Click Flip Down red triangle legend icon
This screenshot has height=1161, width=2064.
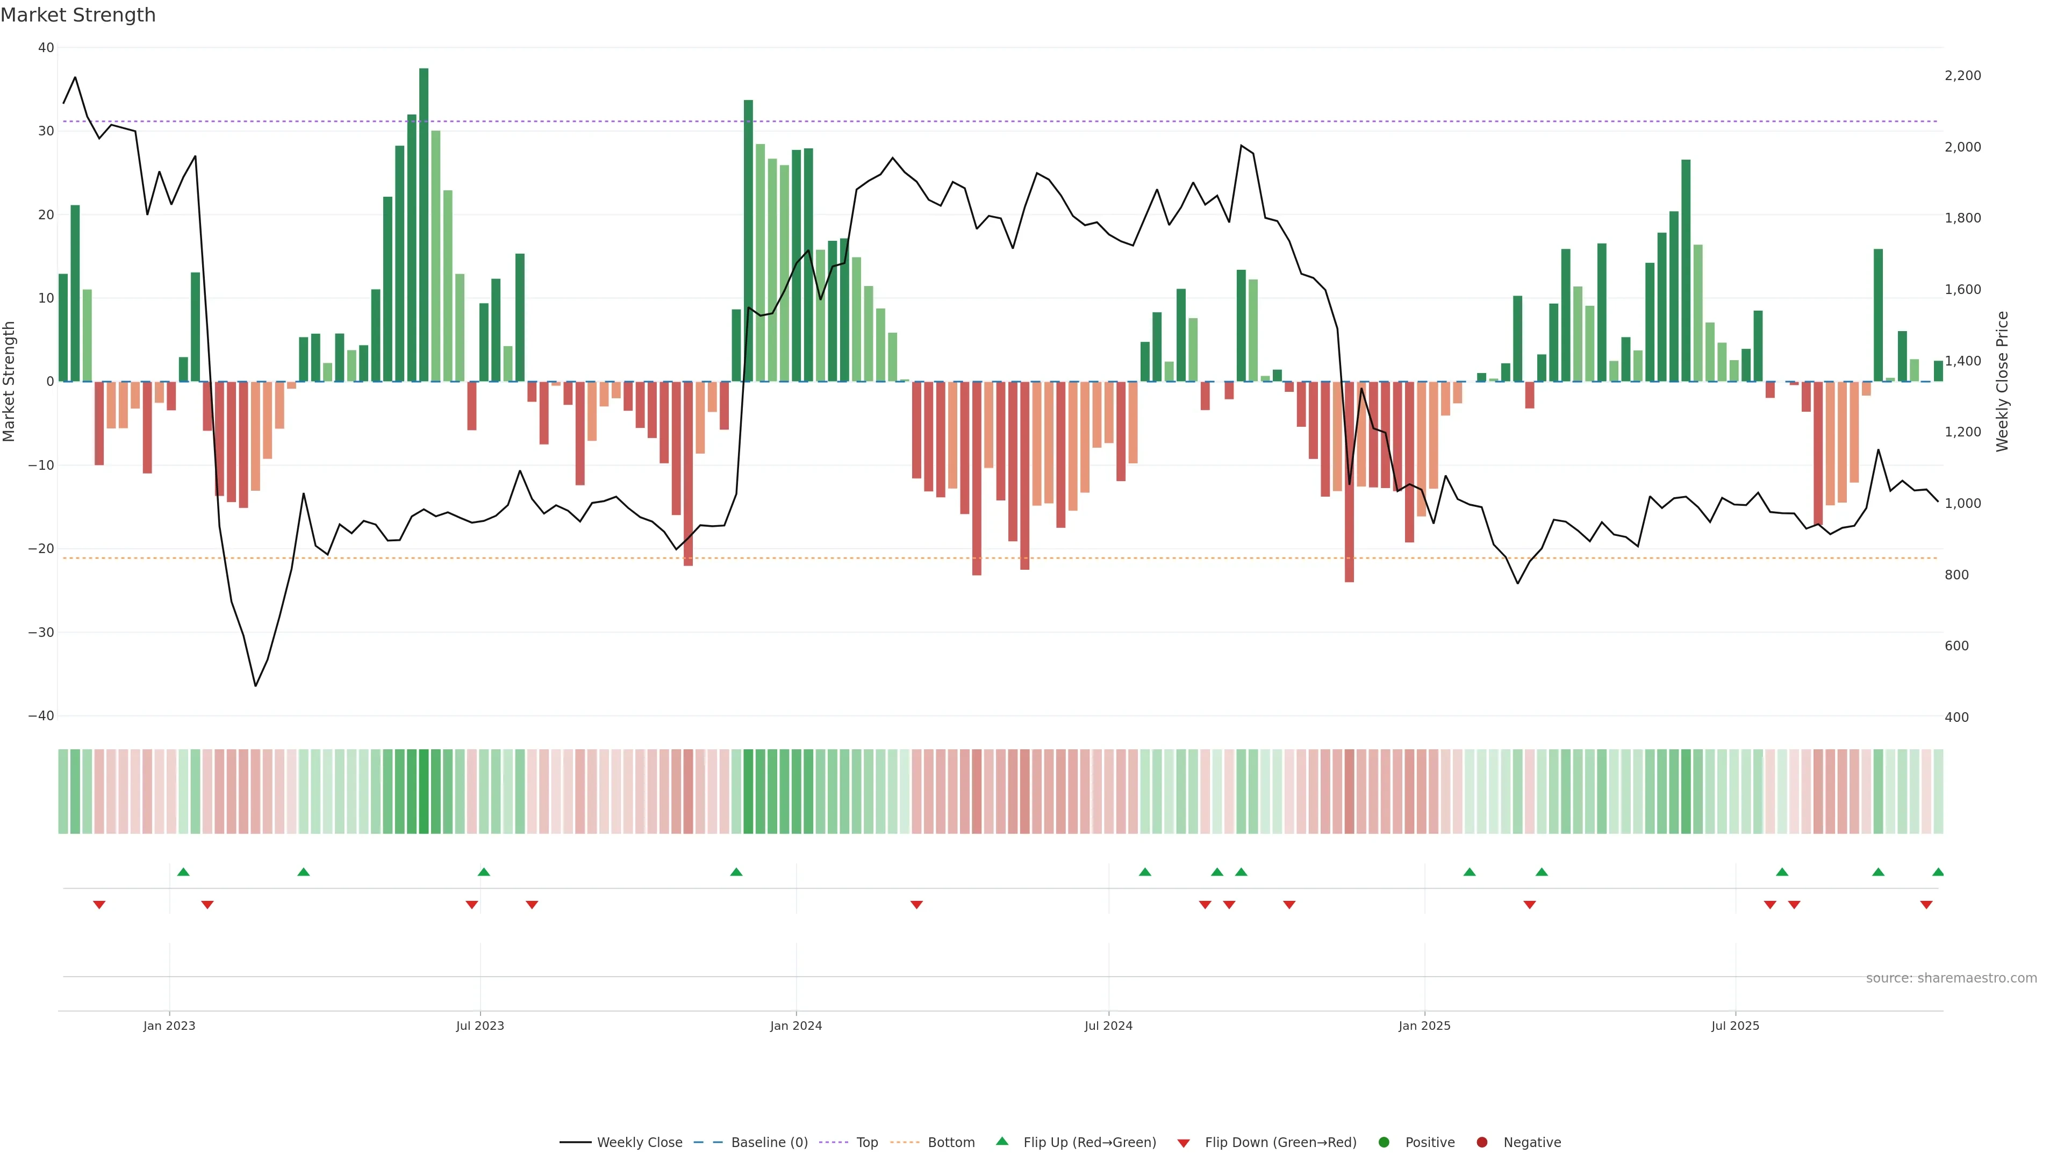(x=1184, y=1143)
